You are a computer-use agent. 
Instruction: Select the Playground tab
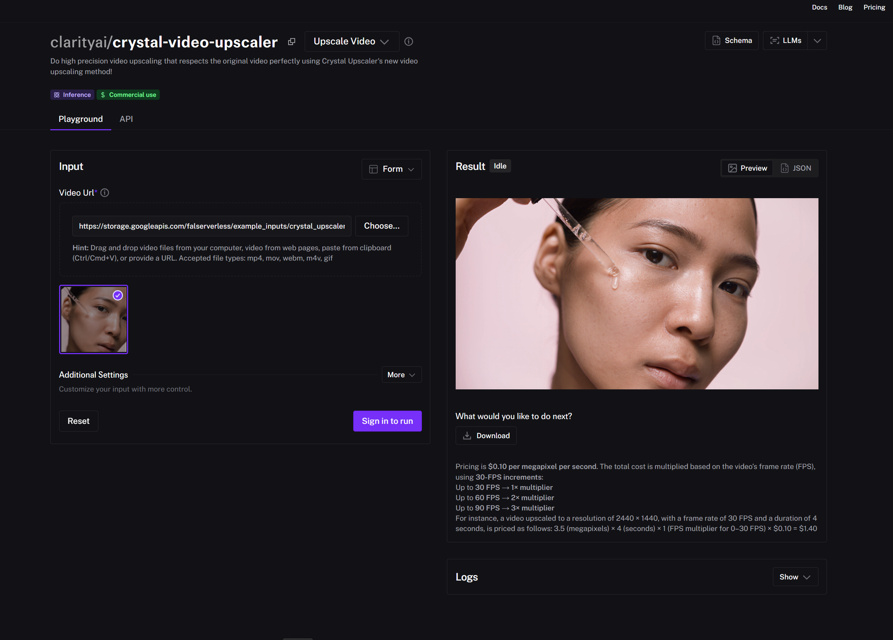click(80, 119)
